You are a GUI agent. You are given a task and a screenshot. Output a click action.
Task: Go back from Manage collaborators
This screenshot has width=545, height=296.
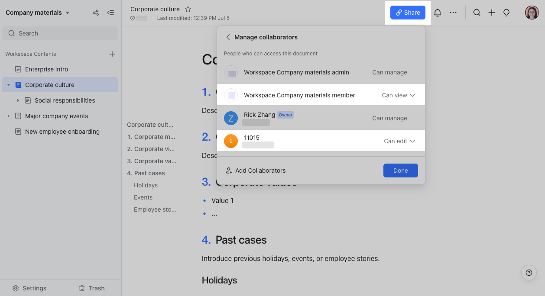coord(228,37)
